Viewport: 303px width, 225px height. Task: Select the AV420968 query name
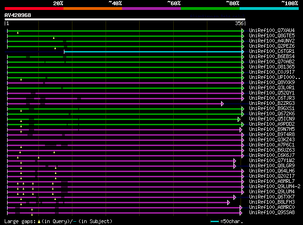click(x=18, y=15)
